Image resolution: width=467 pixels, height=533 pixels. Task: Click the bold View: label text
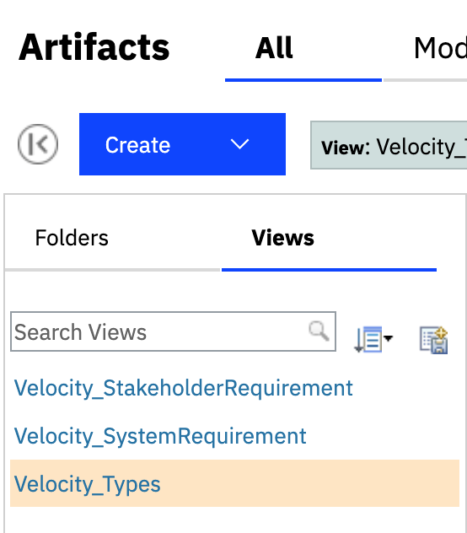coord(346,148)
